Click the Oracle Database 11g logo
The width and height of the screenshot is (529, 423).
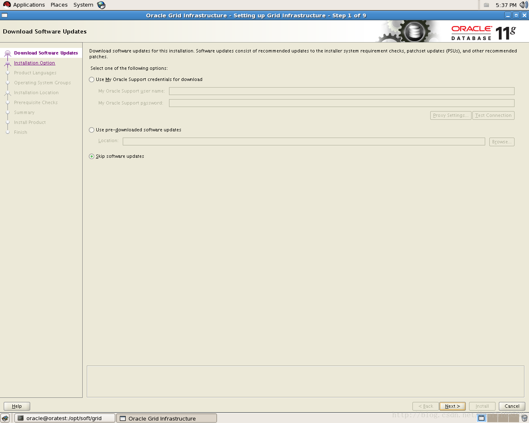pyautogui.click(x=484, y=33)
